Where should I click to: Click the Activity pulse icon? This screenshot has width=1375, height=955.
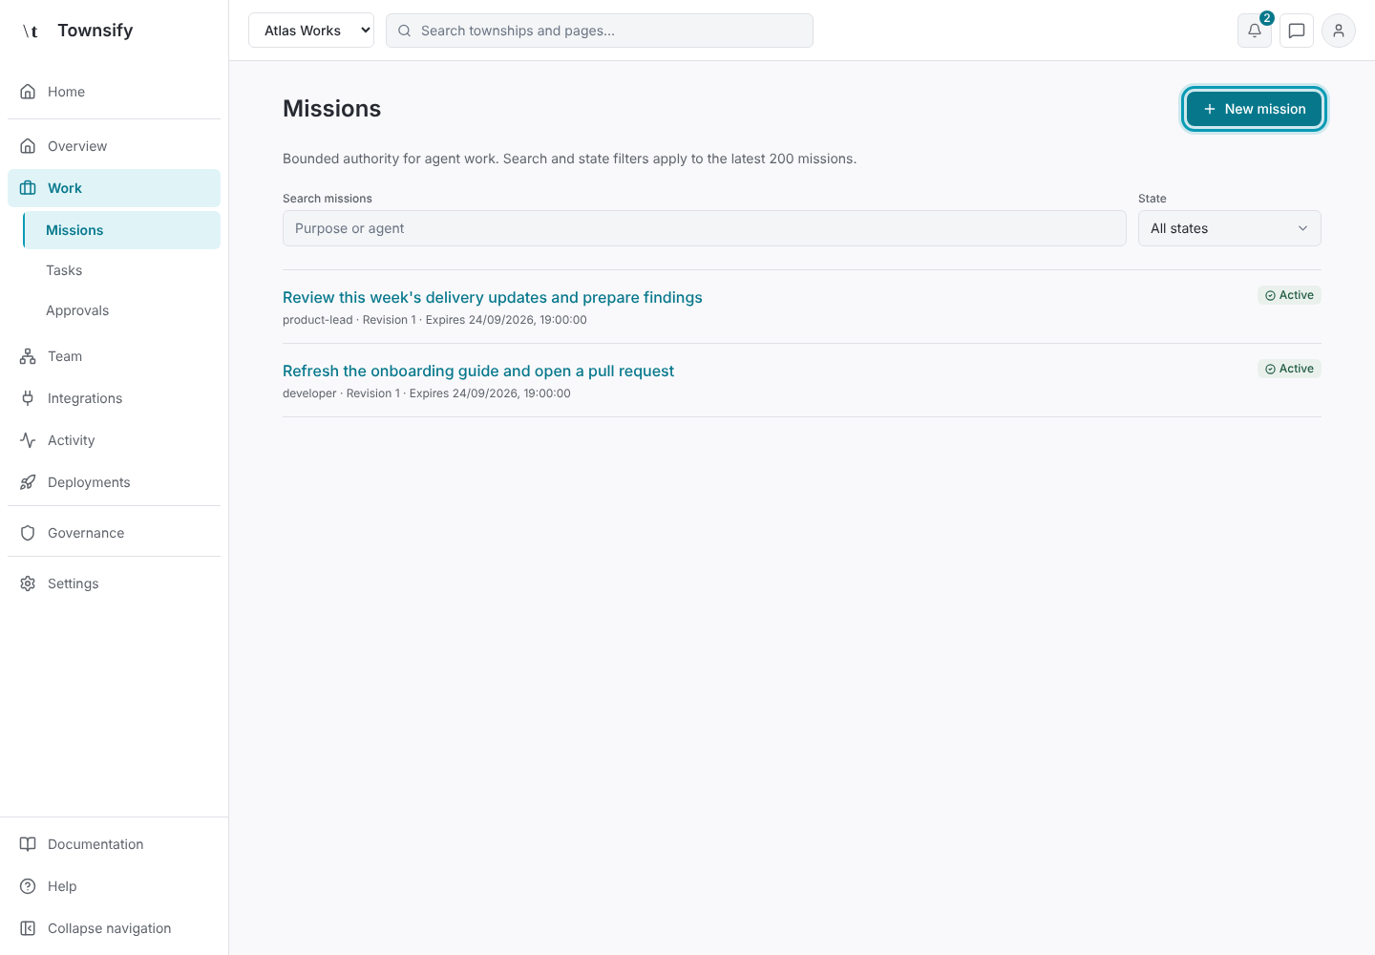pos(28,440)
